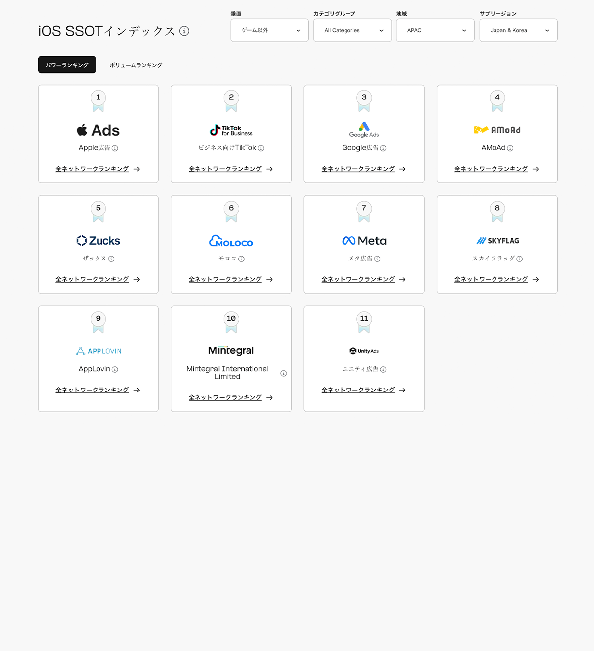The height and width of the screenshot is (651, 594).
Task: Click info icon next to AMoAd
Action: tap(510, 148)
